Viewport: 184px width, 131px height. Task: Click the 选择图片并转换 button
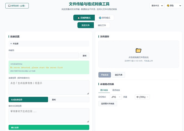108,104
